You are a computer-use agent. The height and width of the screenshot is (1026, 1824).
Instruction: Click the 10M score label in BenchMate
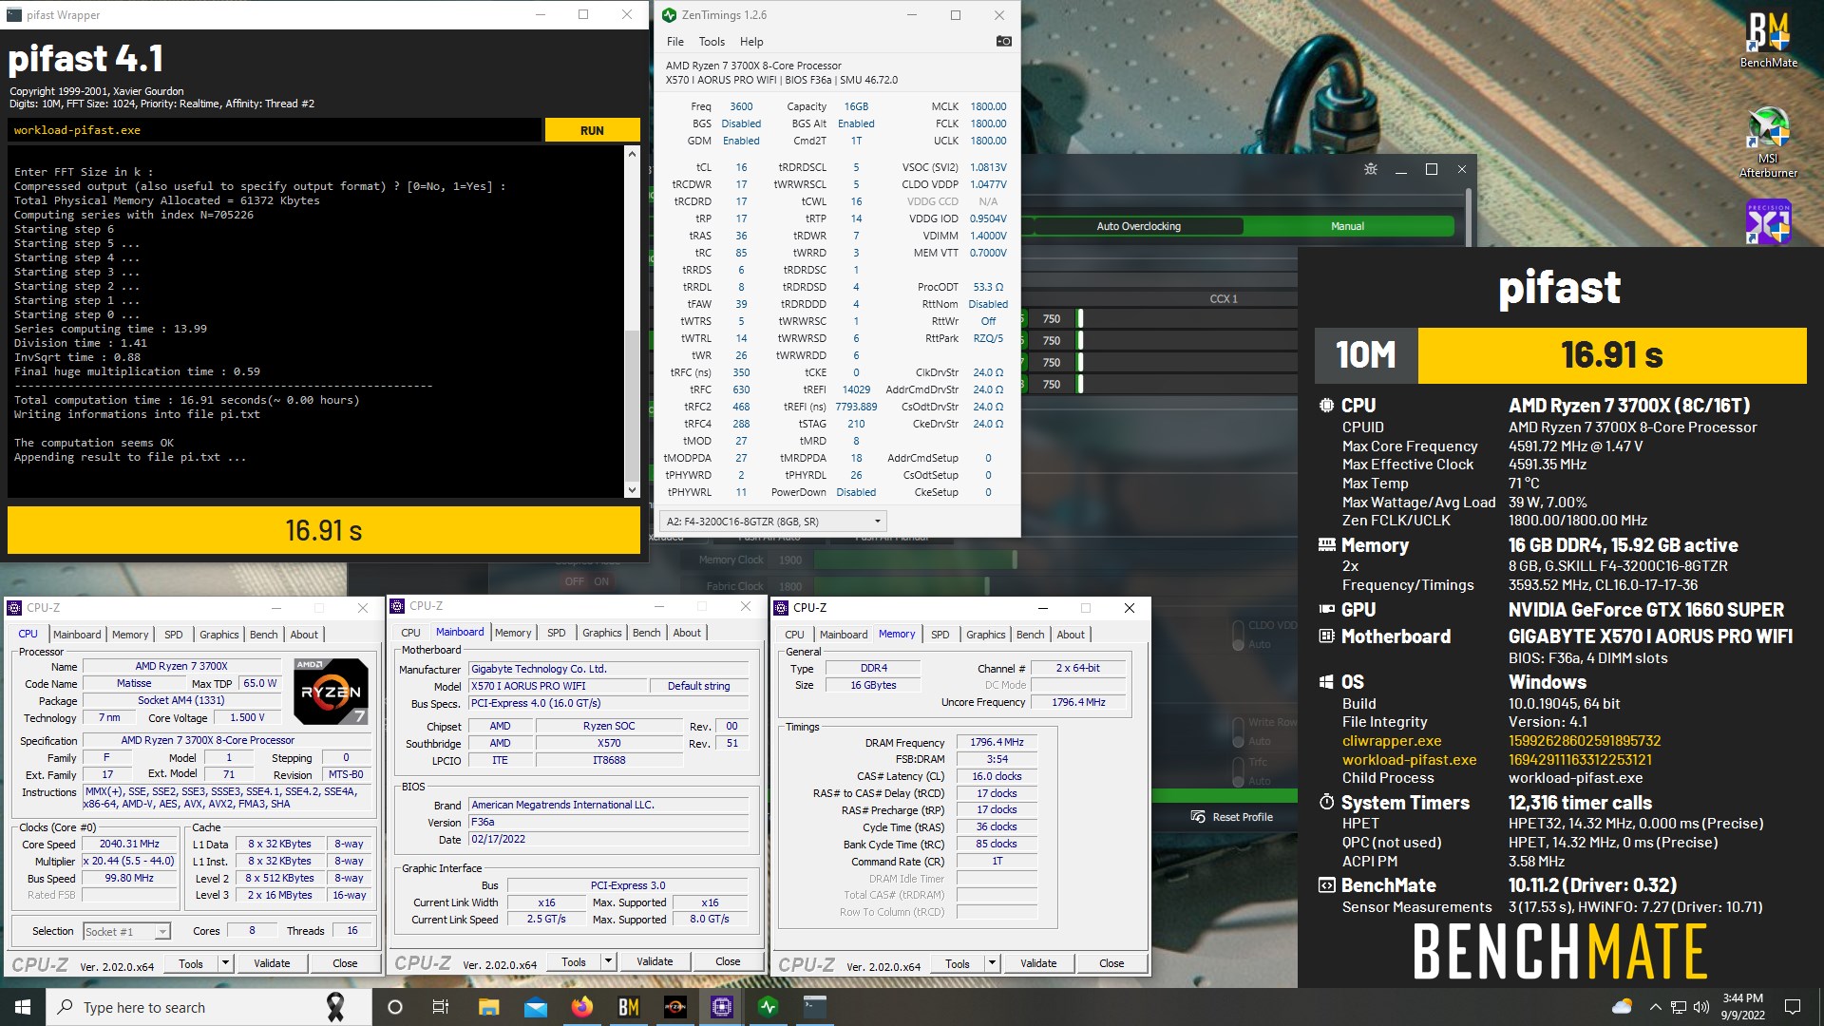click(x=1366, y=355)
